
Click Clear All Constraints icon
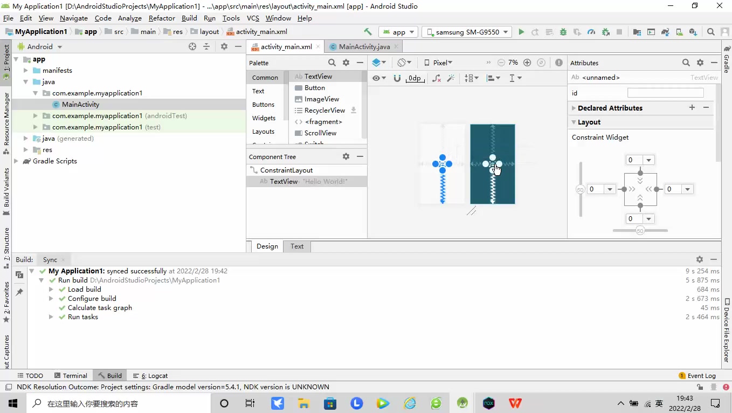[x=437, y=78]
